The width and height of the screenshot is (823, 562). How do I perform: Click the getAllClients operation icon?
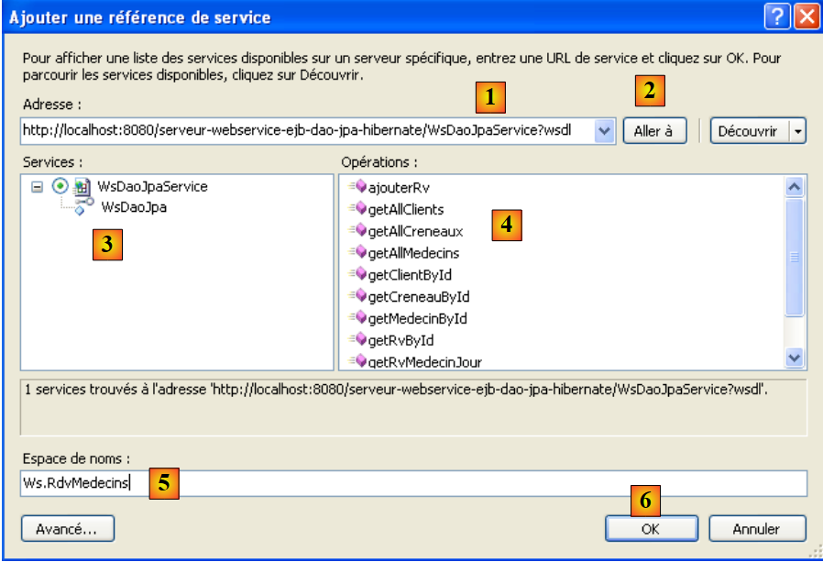coord(357,209)
